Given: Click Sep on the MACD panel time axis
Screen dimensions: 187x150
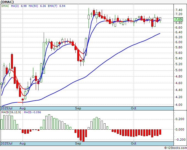Looking at the screenshot, I should tap(78, 143).
